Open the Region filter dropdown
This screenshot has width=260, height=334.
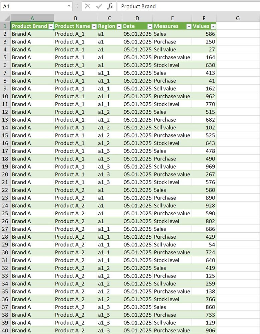(119, 26)
